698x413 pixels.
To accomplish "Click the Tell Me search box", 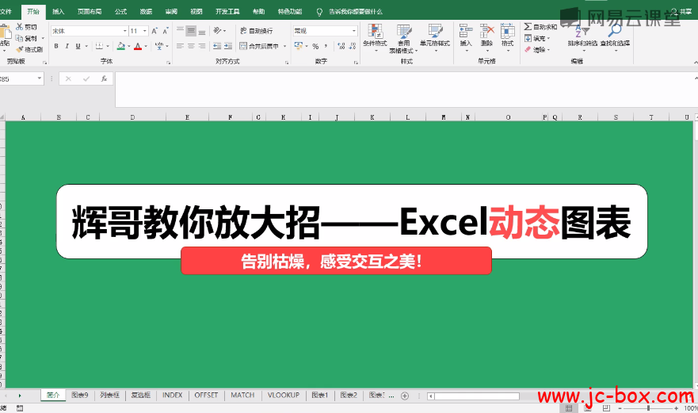I will [350, 12].
